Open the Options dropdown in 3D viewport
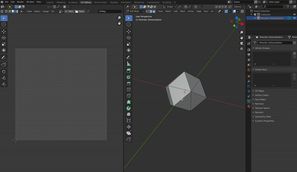The image size is (297, 172). click(239, 7)
